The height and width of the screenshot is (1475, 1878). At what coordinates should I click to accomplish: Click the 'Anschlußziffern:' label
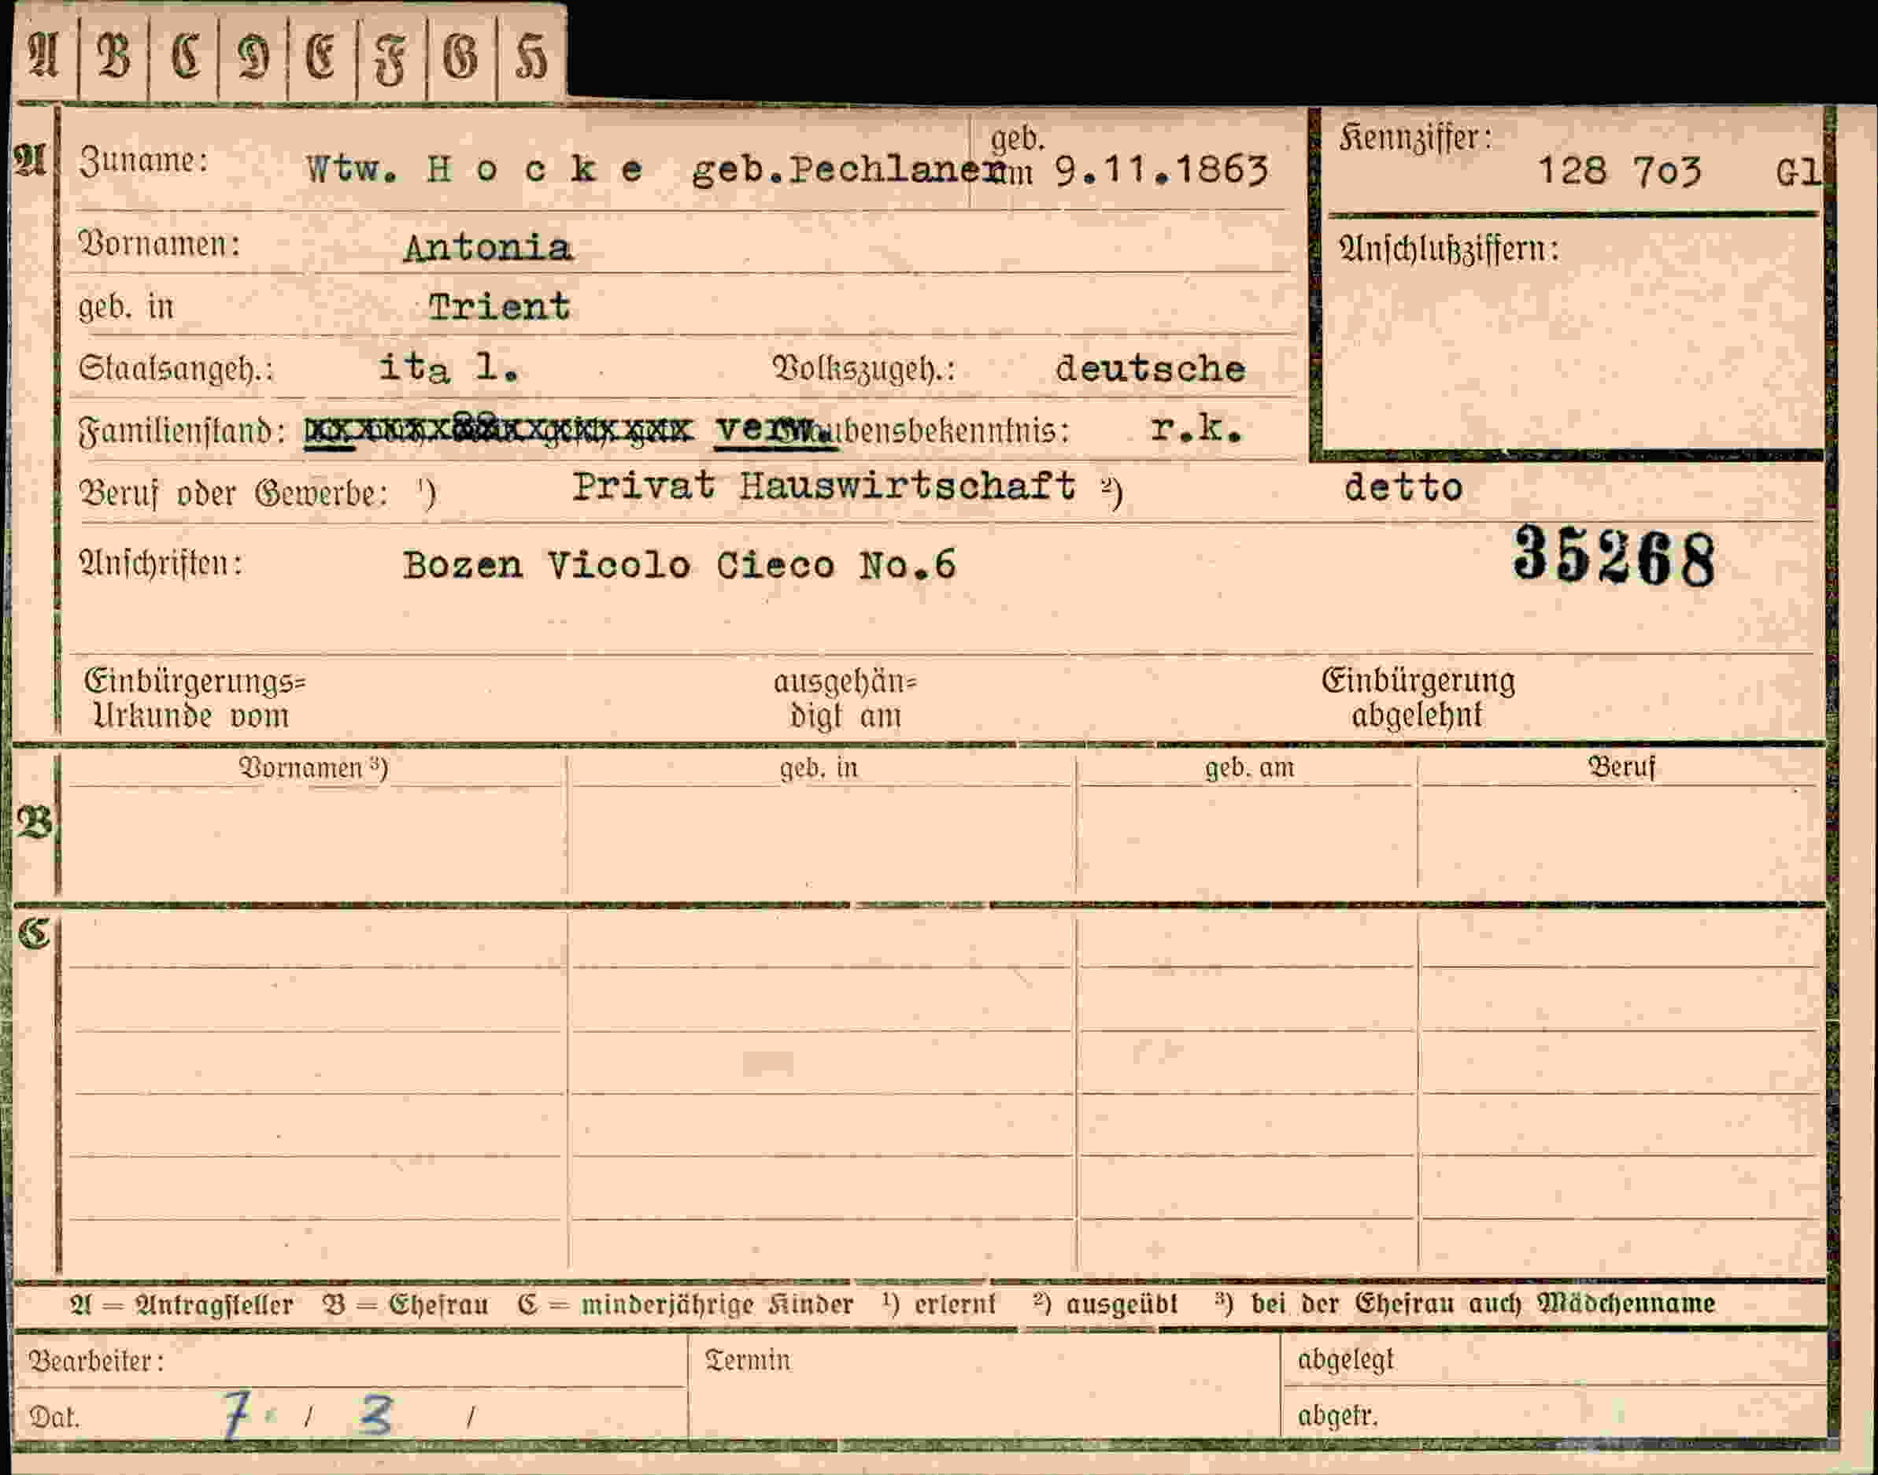[1449, 250]
